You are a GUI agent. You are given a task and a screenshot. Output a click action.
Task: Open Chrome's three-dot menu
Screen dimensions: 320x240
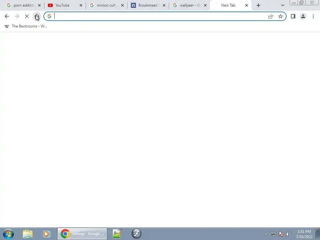313,16
